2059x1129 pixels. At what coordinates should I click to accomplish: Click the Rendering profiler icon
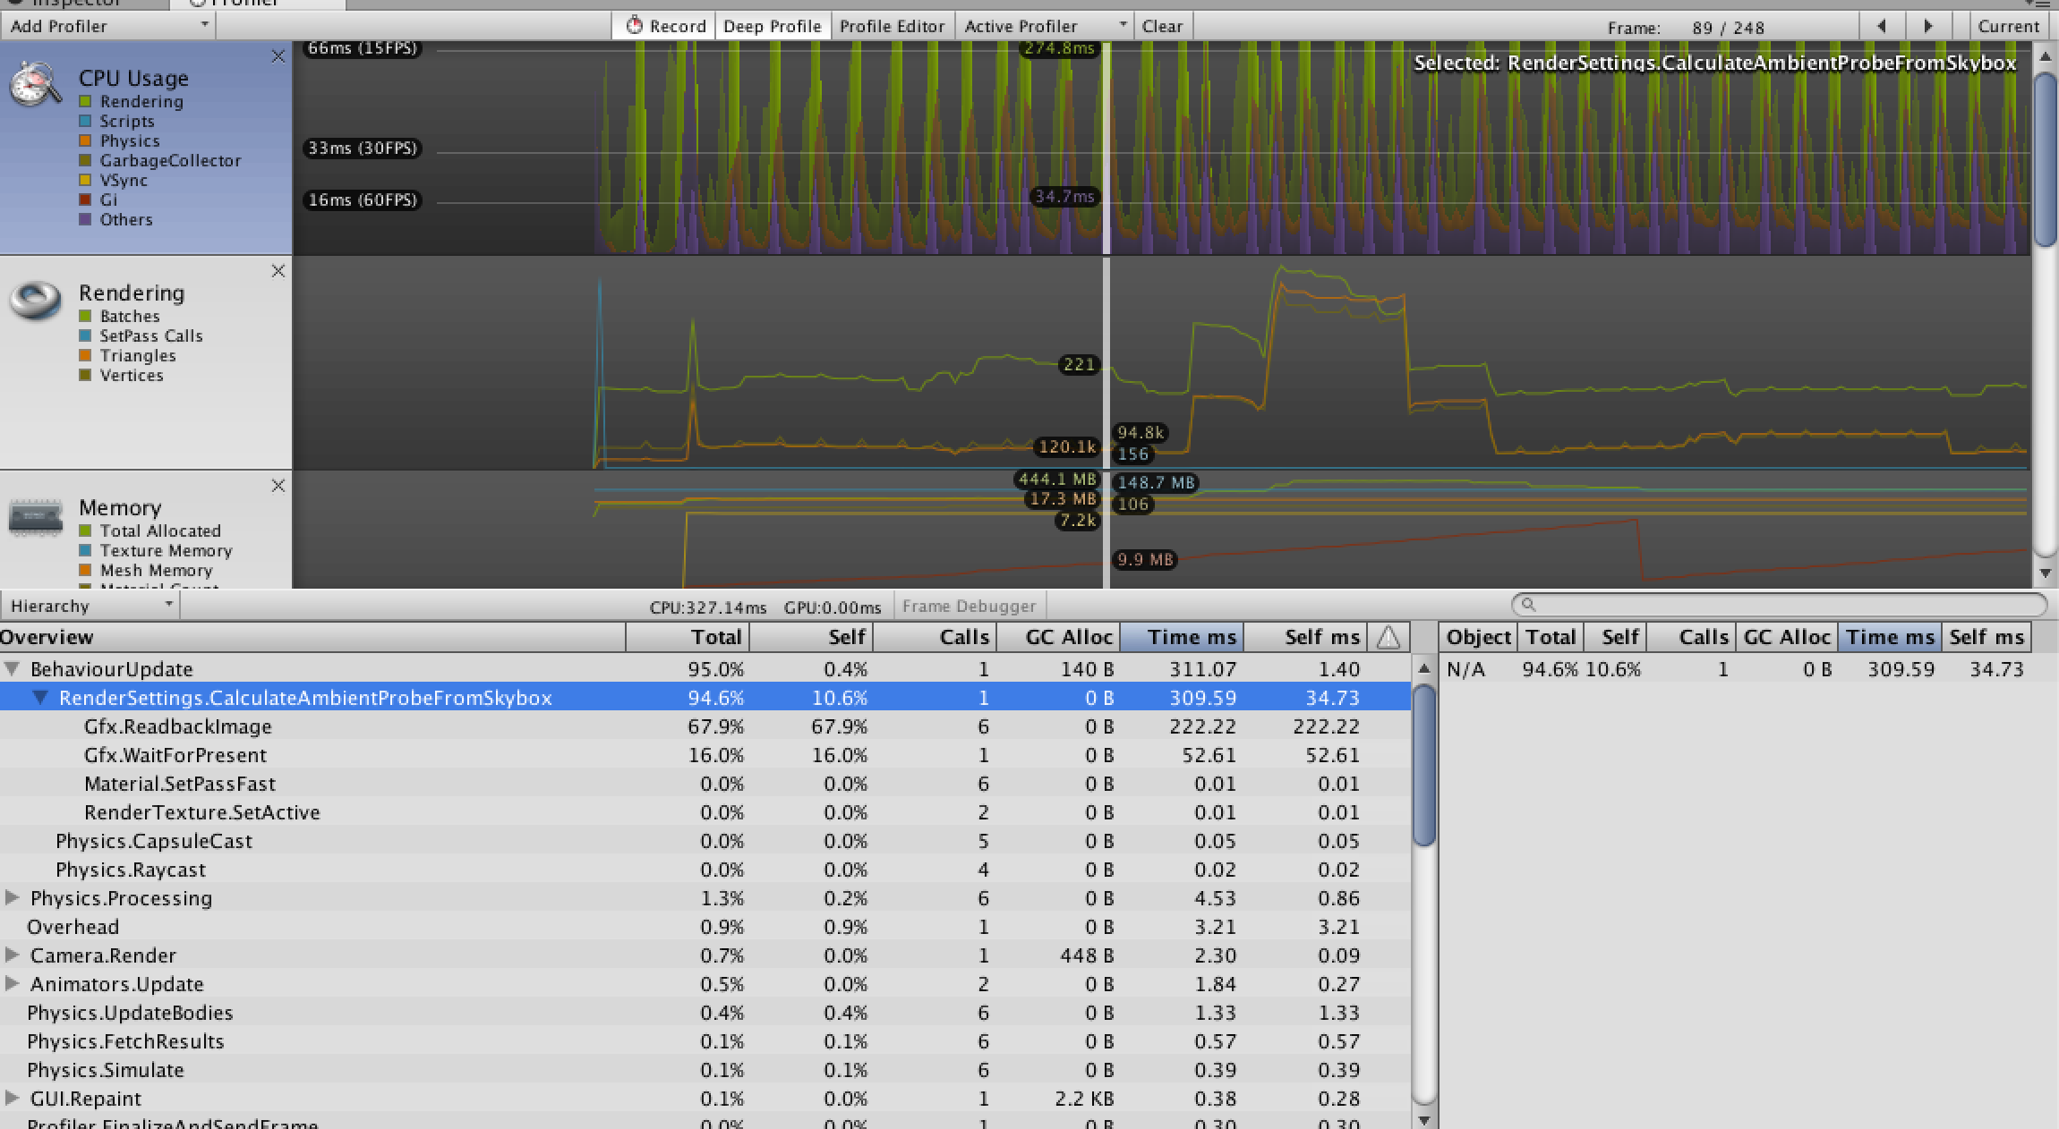[x=36, y=301]
